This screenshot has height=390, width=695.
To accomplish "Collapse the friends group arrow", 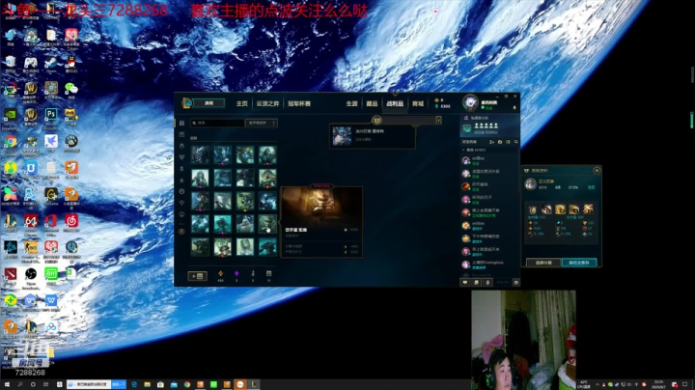I will click(x=463, y=151).
